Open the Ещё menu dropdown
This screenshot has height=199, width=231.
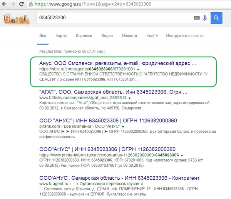point(152,36)
